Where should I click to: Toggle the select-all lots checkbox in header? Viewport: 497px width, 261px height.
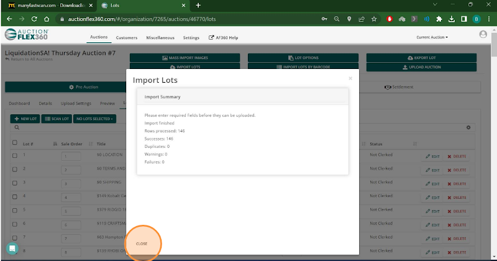(x=15, y=143)
